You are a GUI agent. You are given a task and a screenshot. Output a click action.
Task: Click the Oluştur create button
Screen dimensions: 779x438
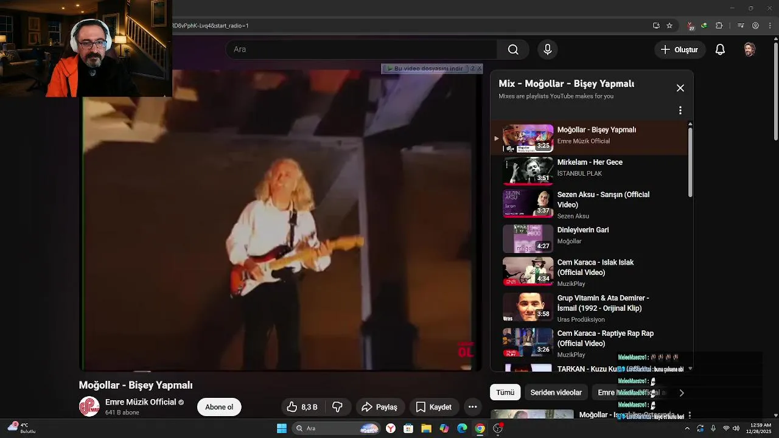[680, 50]
